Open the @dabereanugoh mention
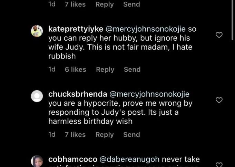 pos(129,159)
